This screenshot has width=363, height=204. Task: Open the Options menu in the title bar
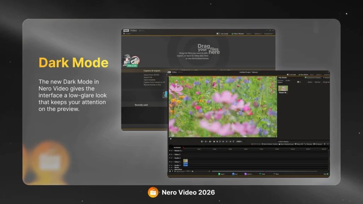(x=318, y=74)
